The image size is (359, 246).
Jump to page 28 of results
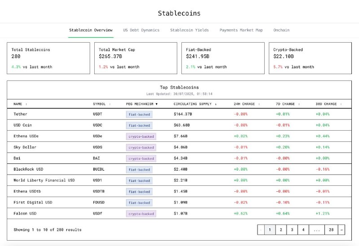tap(331, 229)
